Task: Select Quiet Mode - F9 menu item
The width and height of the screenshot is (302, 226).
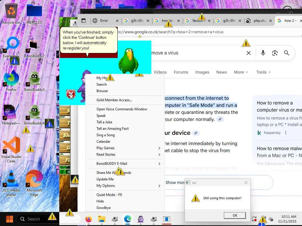Action: pyautogui.click(x=125, y=195)
